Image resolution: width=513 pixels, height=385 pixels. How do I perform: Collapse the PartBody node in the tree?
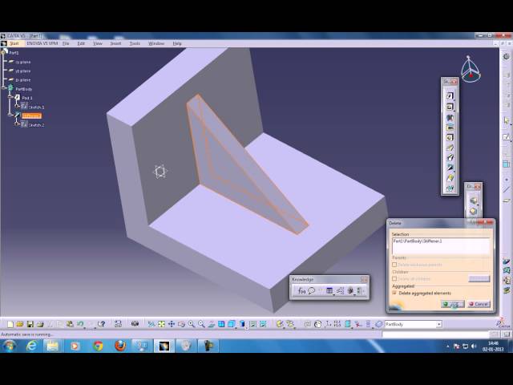tap(4, 88)
